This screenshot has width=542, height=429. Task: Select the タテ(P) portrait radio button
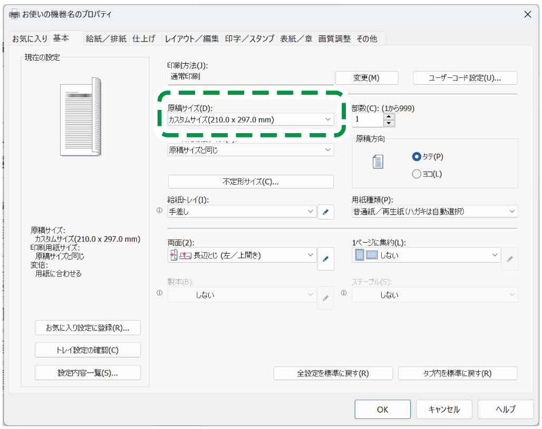point(417,156)
